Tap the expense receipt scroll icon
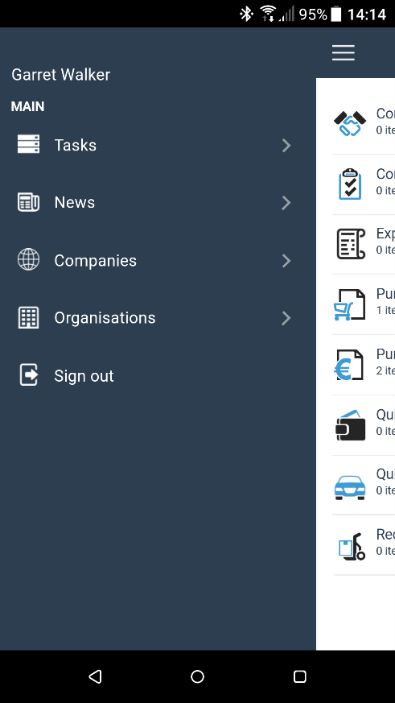This screenshot has width=395, height=703. click(x=351, y=243)
